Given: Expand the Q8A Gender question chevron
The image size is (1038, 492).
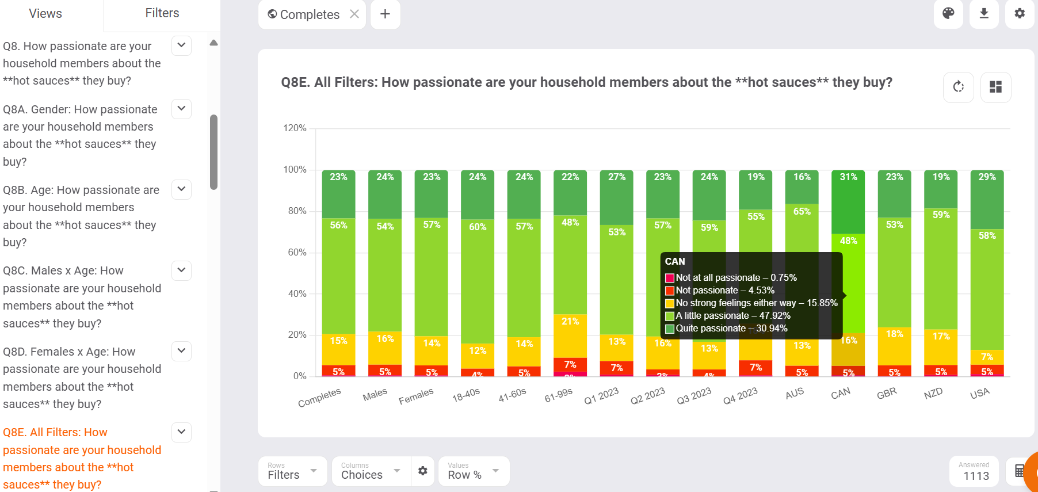Looking at the screenshot, I should 181,108.
